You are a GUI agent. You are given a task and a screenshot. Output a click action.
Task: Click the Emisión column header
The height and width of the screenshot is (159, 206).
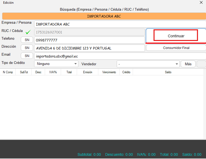point(87,72)
